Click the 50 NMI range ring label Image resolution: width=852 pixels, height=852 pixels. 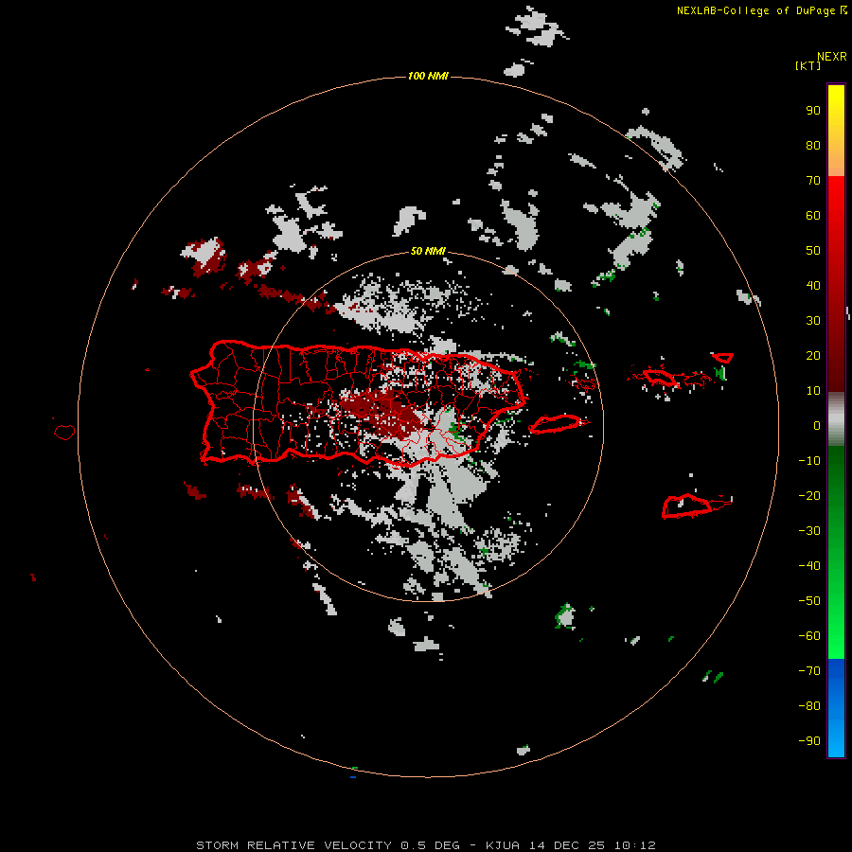(428, 251)
